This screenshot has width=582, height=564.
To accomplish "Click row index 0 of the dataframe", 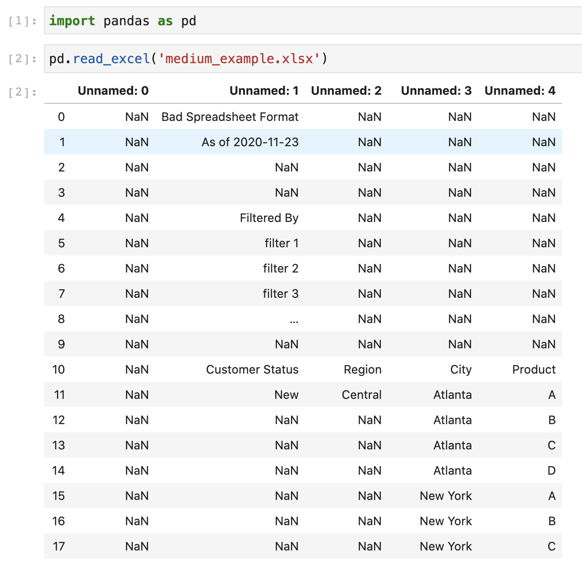I will point(61,116).
